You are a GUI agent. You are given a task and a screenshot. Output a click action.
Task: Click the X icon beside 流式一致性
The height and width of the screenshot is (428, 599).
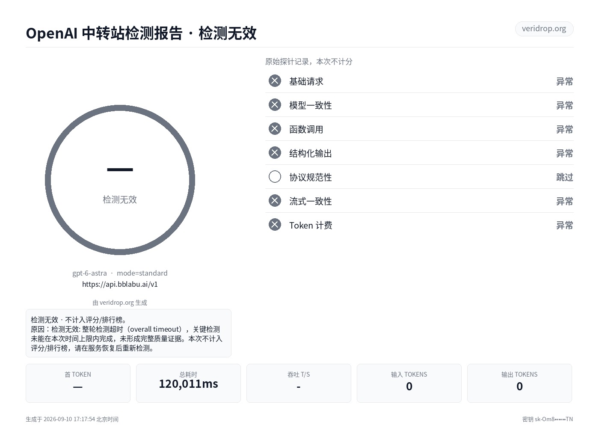click(275, 201)
